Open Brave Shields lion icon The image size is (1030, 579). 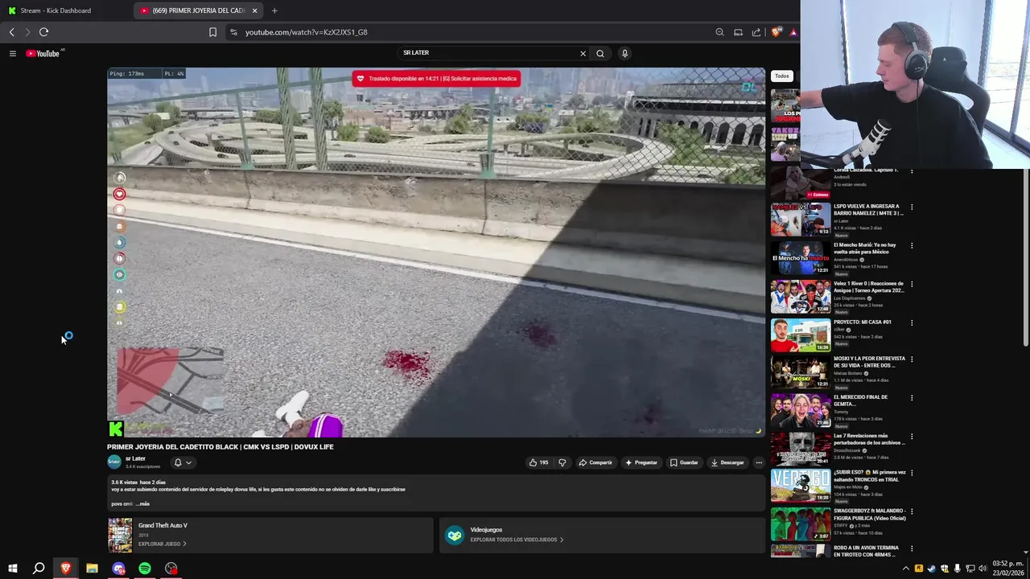pyautogui.click(x=776, y=32)
